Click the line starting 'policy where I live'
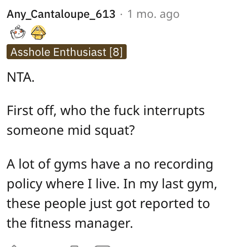 pos(112,184)
